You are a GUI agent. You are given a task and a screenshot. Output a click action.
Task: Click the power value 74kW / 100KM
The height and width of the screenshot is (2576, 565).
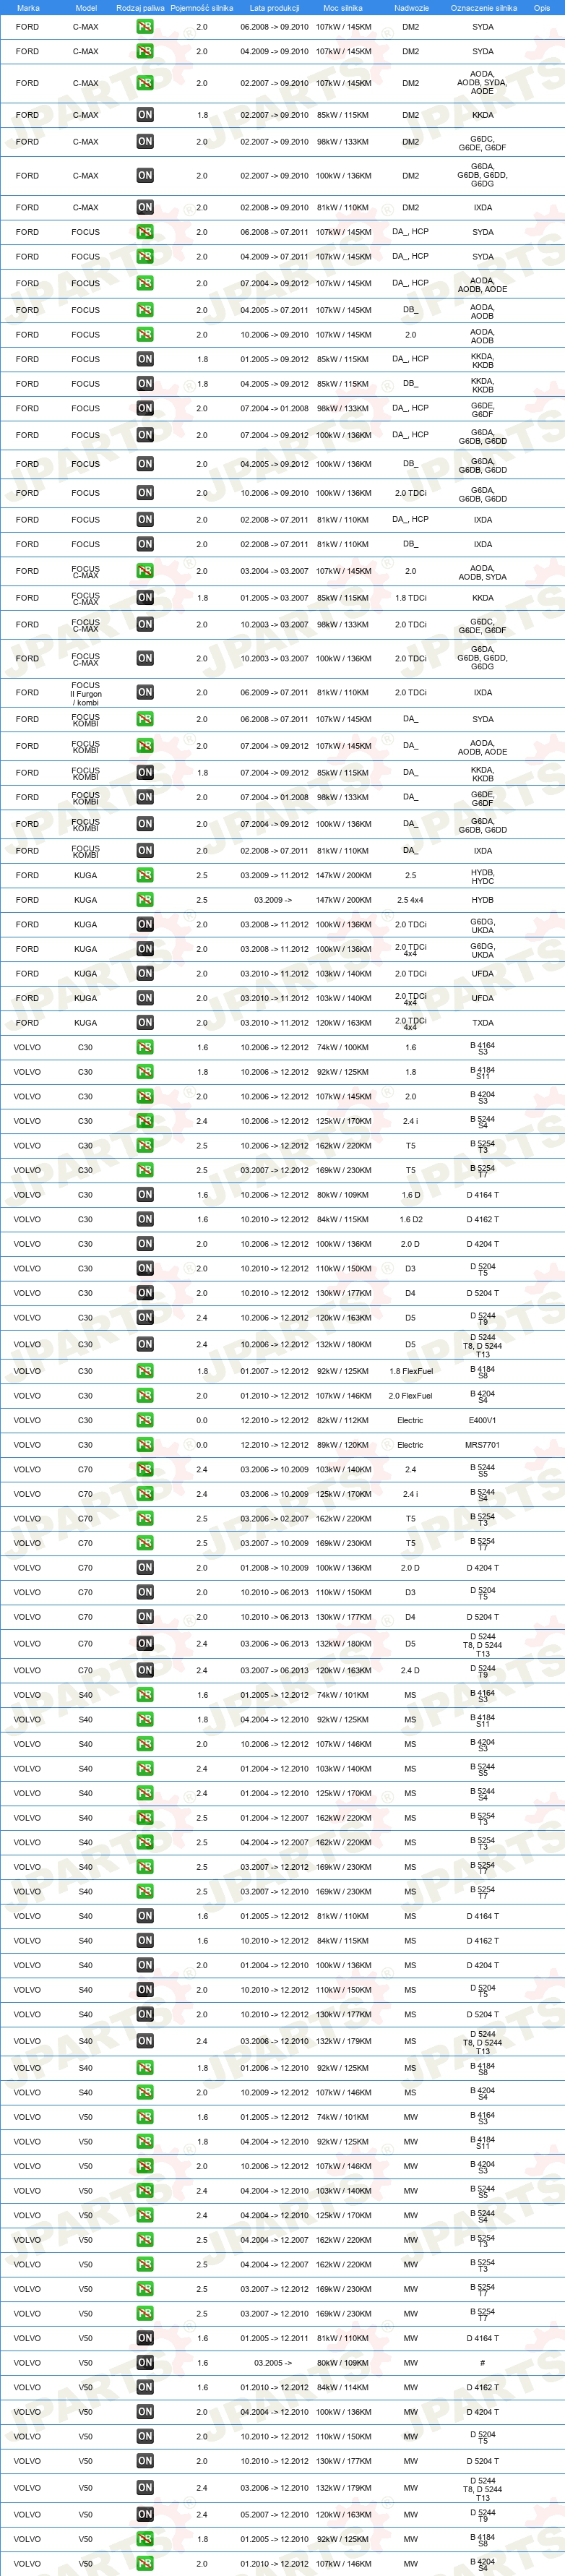343,1047
